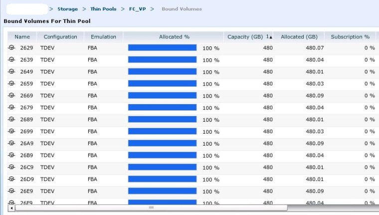The height and width of the screenshot is (215, 379).
Task: Select the volume icon for 2699
Action: coord(11,131)
